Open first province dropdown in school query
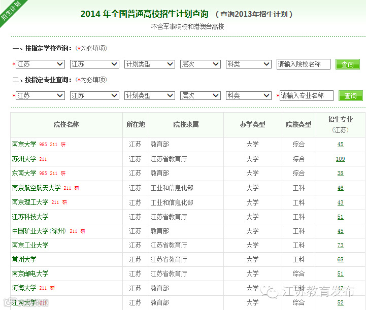The width and height of the screenshot is (366, 310). [x=40, y=64]
